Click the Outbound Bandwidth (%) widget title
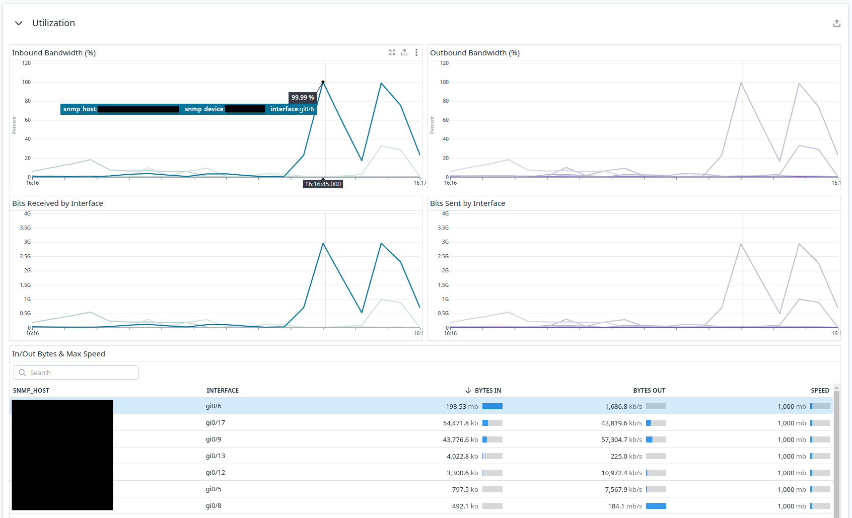The width and height of the screenshot is (852, 518). (474, 53)
